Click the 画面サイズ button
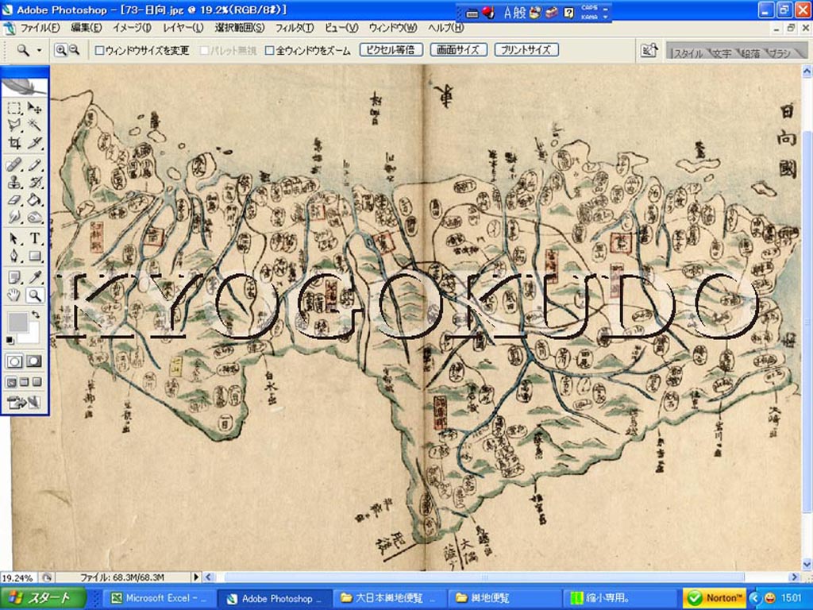 458,50
